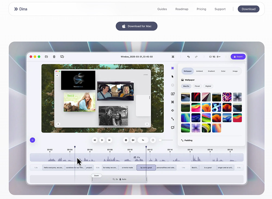The width and height of the screenshot is (272, 199).
Task: Click Download for Mac button
Action: coord(137,26)
